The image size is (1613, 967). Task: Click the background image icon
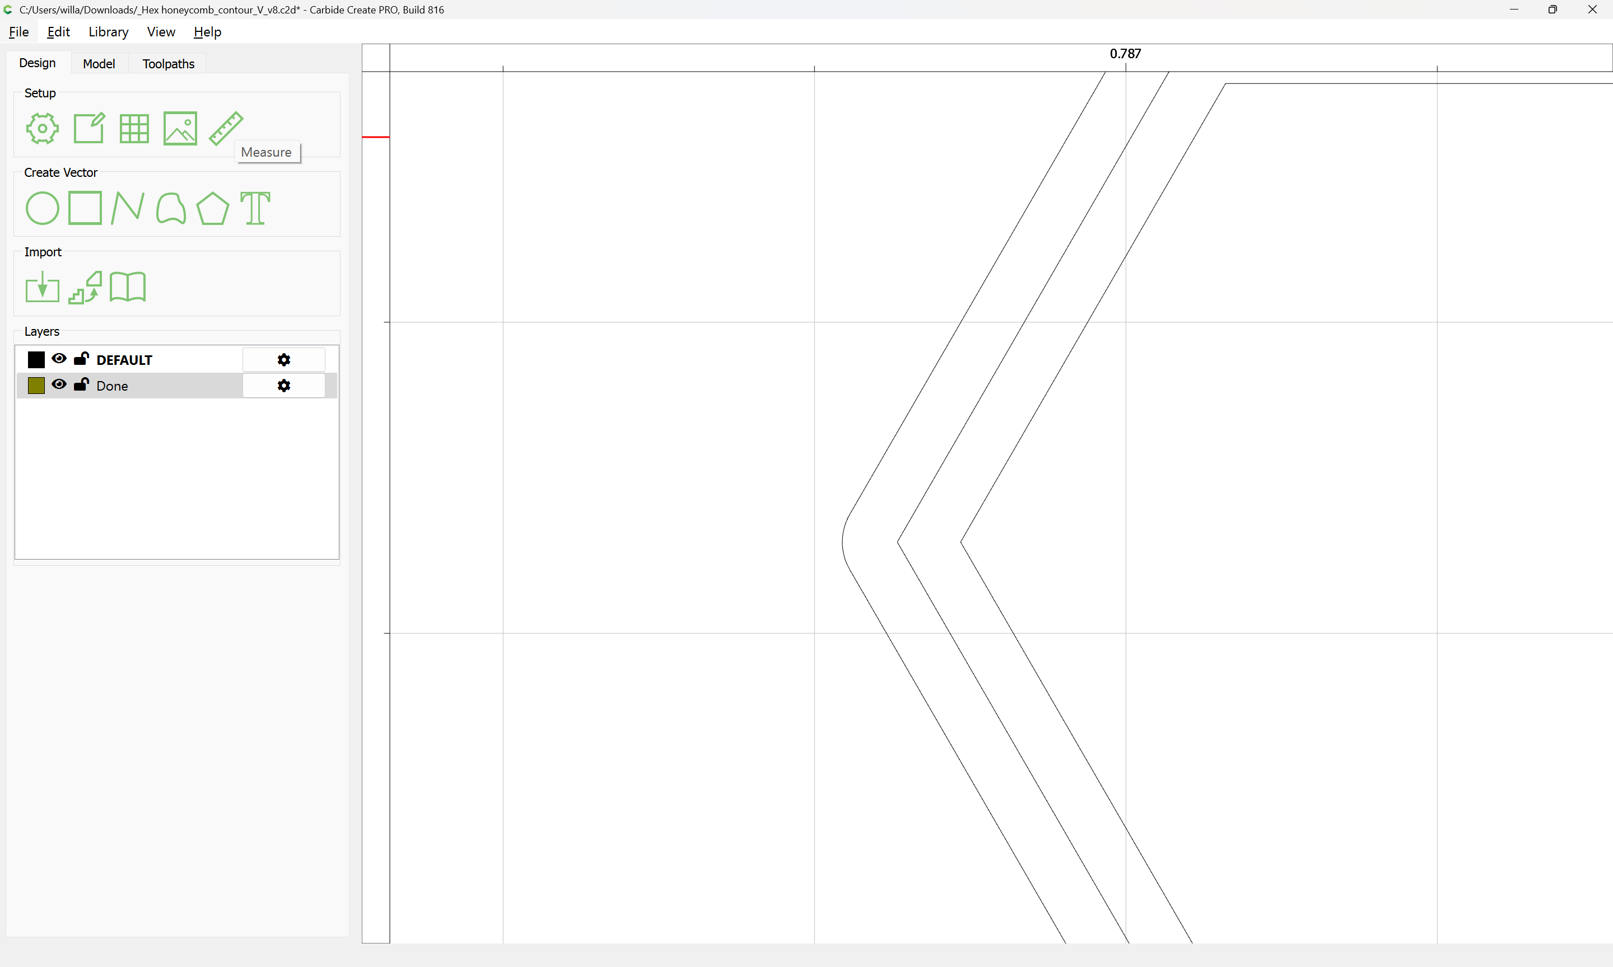coord(180,128)
